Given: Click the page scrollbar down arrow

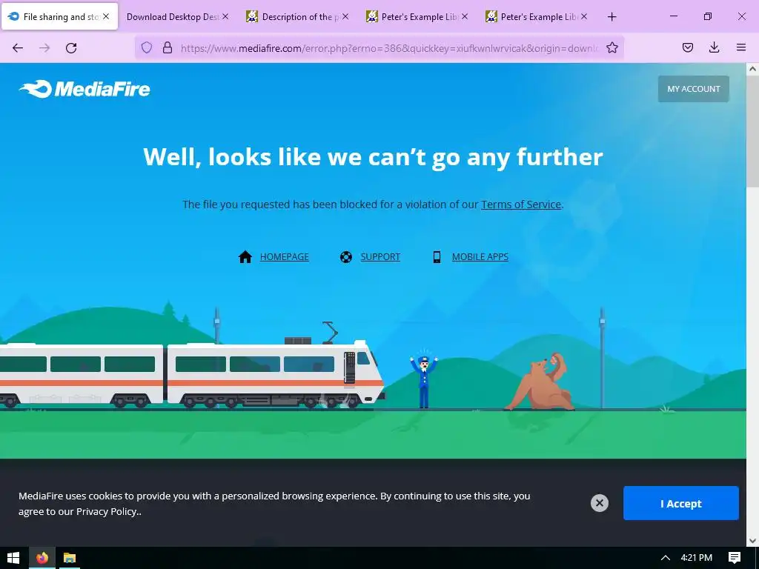Looking at the screenshot, I should click(752, 540).
